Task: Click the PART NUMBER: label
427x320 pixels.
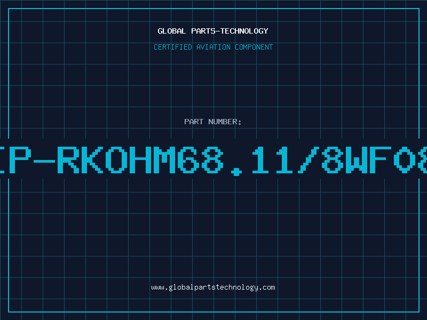Action: 213,122
